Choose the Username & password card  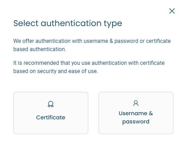click(x=136, y=113)
